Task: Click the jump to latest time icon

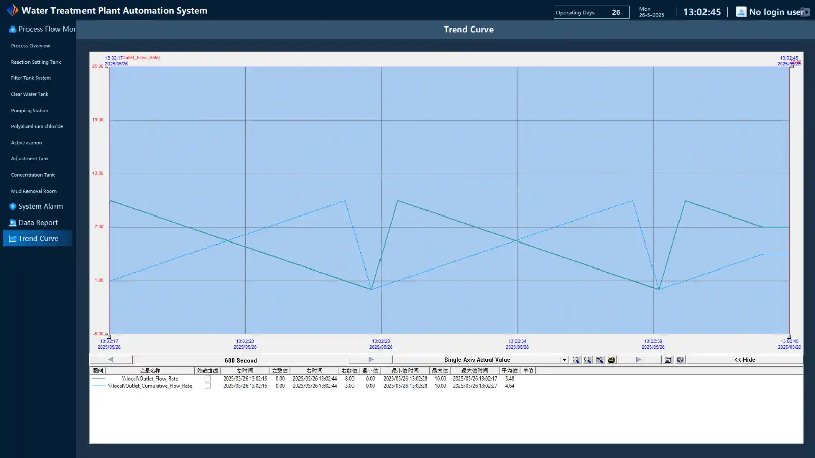Action: point(639,360)
